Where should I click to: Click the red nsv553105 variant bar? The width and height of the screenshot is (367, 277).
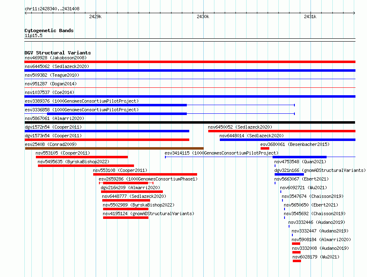point(82,157)
